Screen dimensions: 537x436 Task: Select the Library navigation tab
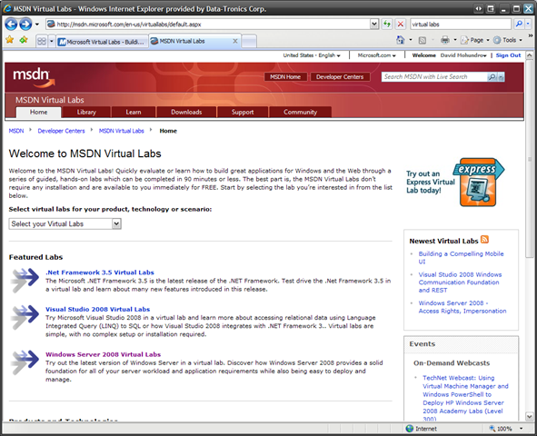click(x=86, y=112)
